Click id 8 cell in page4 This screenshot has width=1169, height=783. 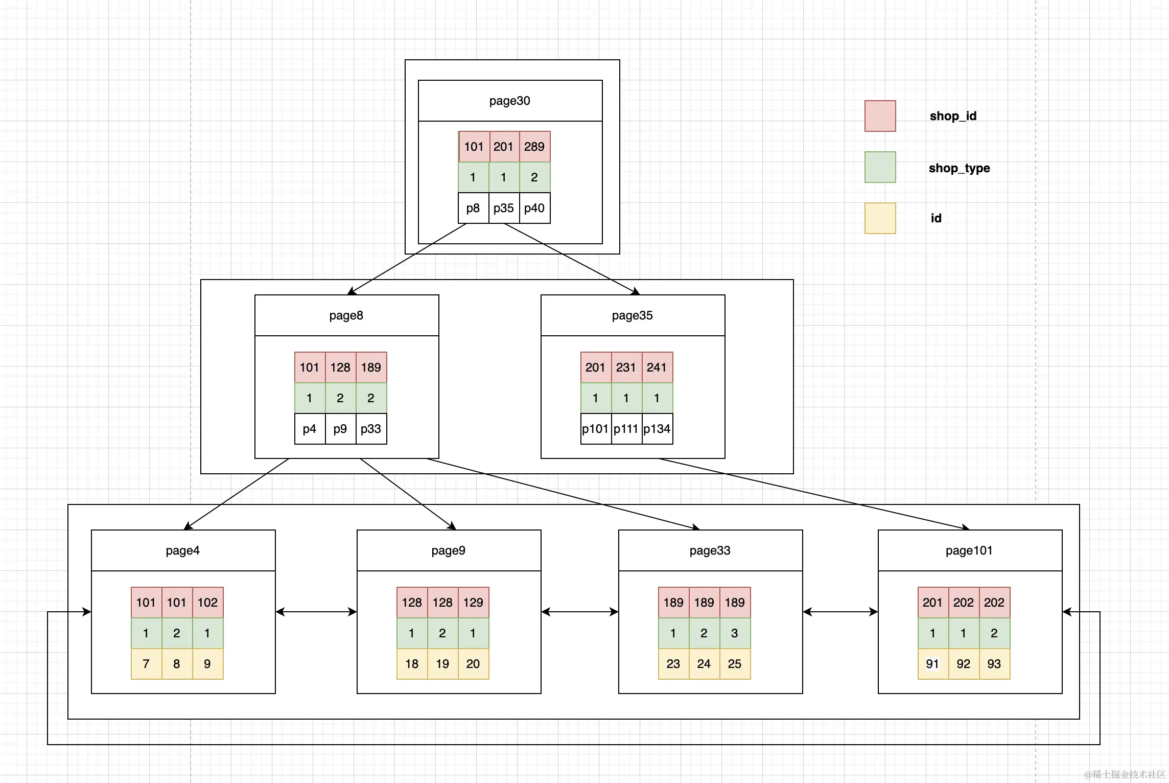tap(177, 664)
